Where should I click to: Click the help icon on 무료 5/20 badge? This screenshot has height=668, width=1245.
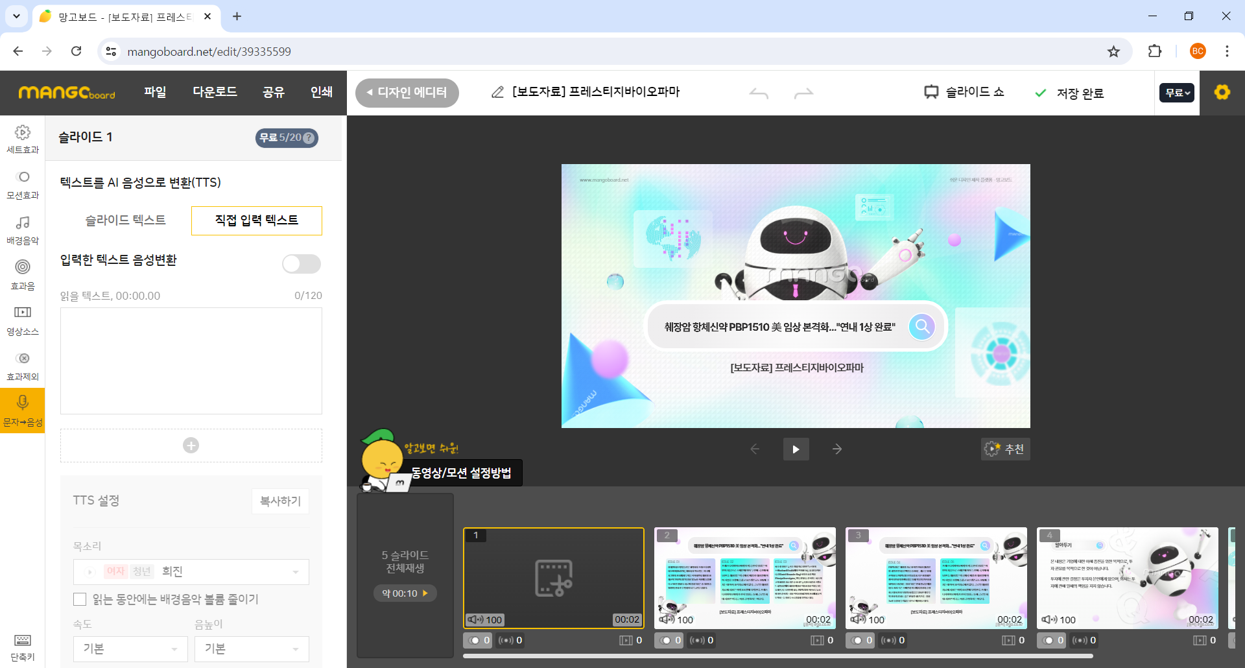coord(309,137)
